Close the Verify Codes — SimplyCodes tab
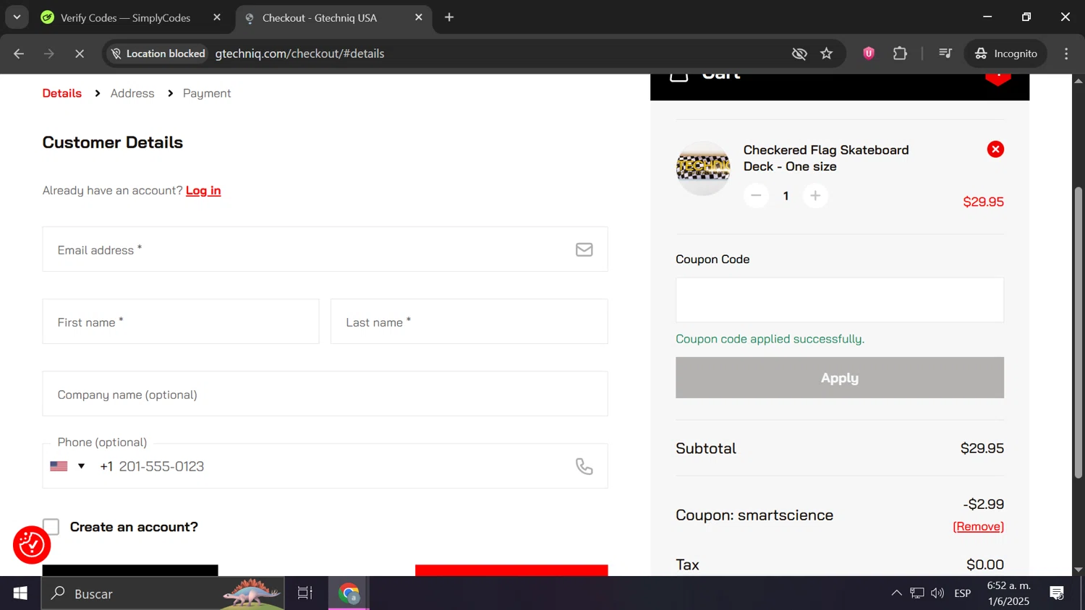This screenshot has height=610, width=1085. (x=217, y=17)
